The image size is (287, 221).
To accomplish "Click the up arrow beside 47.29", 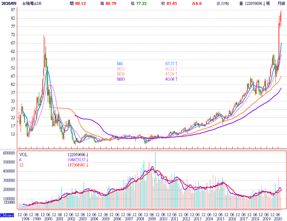I will [x=176, y=74].
